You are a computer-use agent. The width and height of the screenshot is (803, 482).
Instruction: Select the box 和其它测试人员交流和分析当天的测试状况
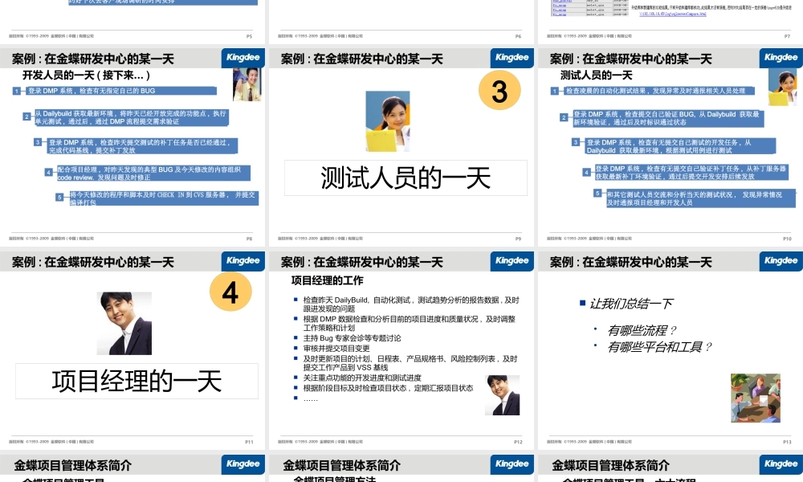pyautogui.click(x=701, y=198)
